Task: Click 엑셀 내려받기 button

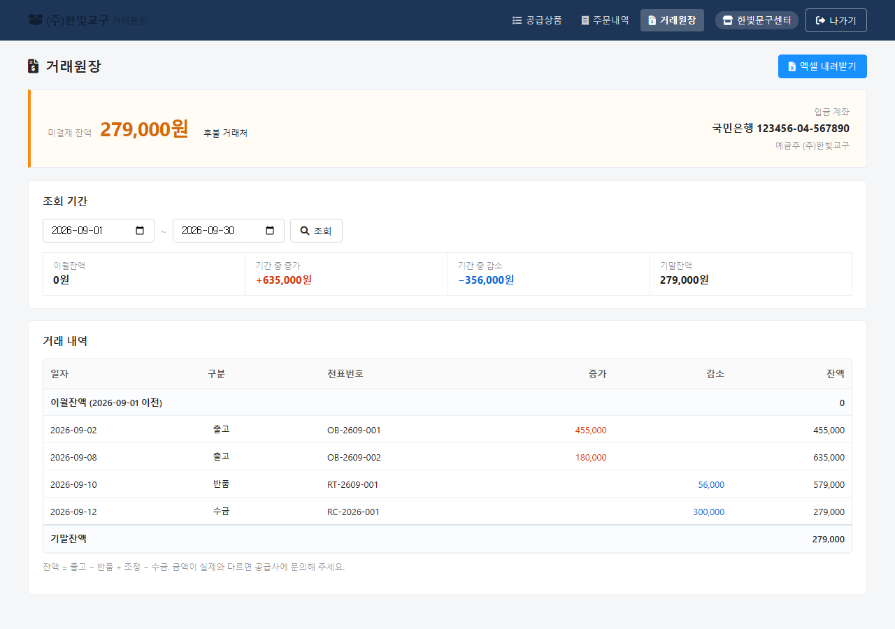Action: (x=822, y=66)
